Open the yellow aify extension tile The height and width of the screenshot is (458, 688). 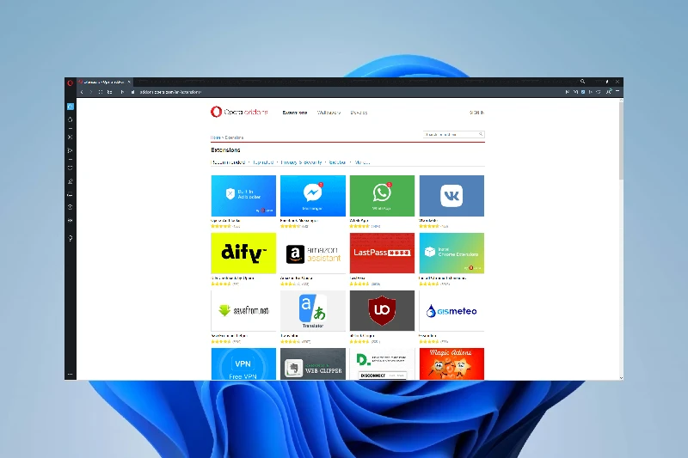pyautogui.click(x=243, y=253)
